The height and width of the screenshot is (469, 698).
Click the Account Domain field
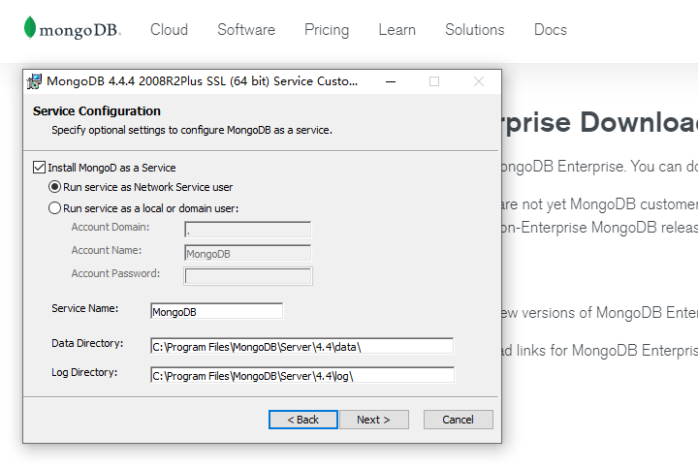[x=248, y=230]
